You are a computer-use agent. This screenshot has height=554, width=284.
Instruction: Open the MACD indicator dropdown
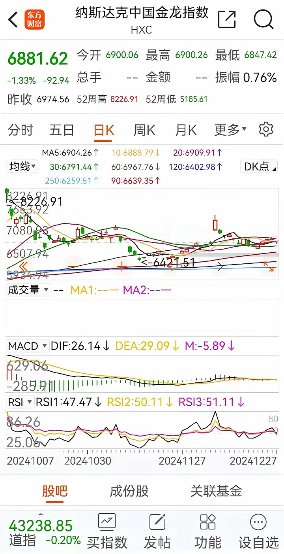click(28, 346)
